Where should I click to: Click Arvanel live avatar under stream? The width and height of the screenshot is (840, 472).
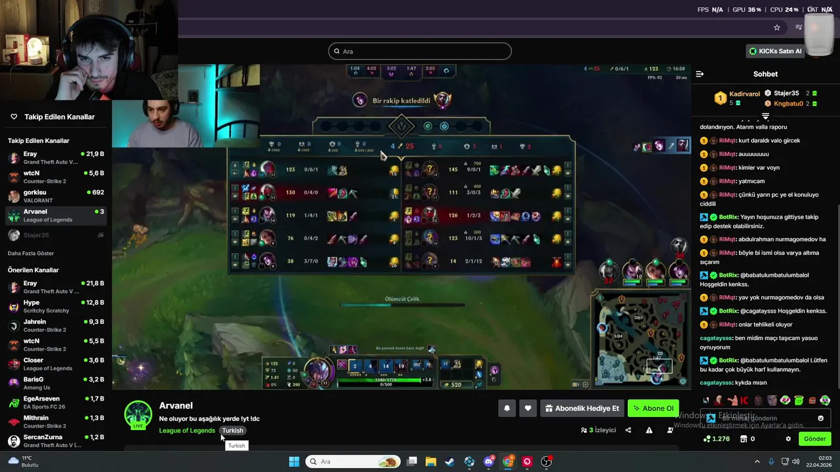[x=138, y=415]
